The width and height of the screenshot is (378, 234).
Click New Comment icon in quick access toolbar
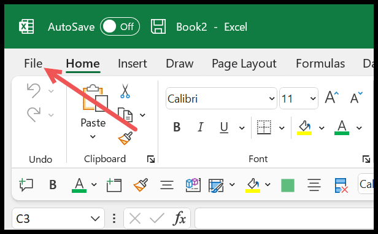26,185
